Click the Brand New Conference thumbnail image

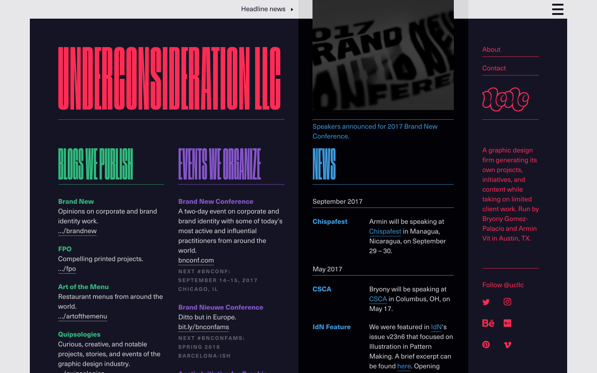coord(383,55)
